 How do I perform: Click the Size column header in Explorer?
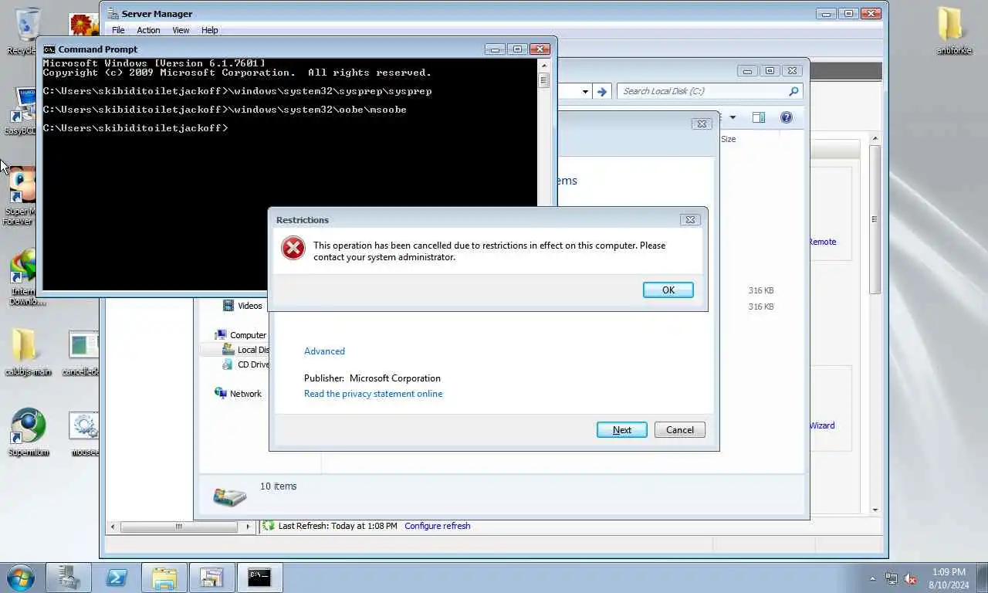[x=728, y=139]
